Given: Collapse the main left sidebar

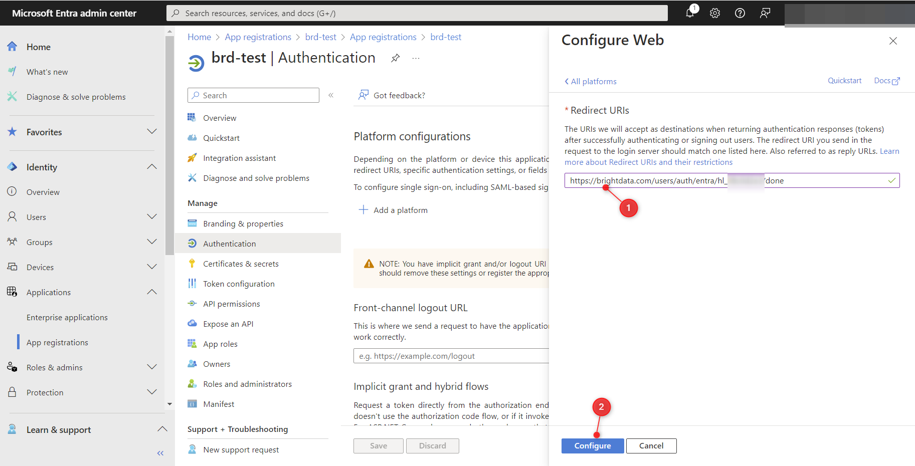Looking at the screenshot, I should 160,453.
